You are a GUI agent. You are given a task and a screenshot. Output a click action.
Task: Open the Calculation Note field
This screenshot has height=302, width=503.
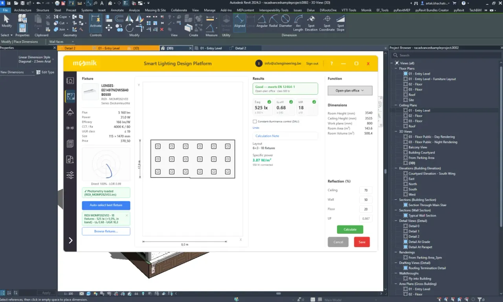pos(285,136)
